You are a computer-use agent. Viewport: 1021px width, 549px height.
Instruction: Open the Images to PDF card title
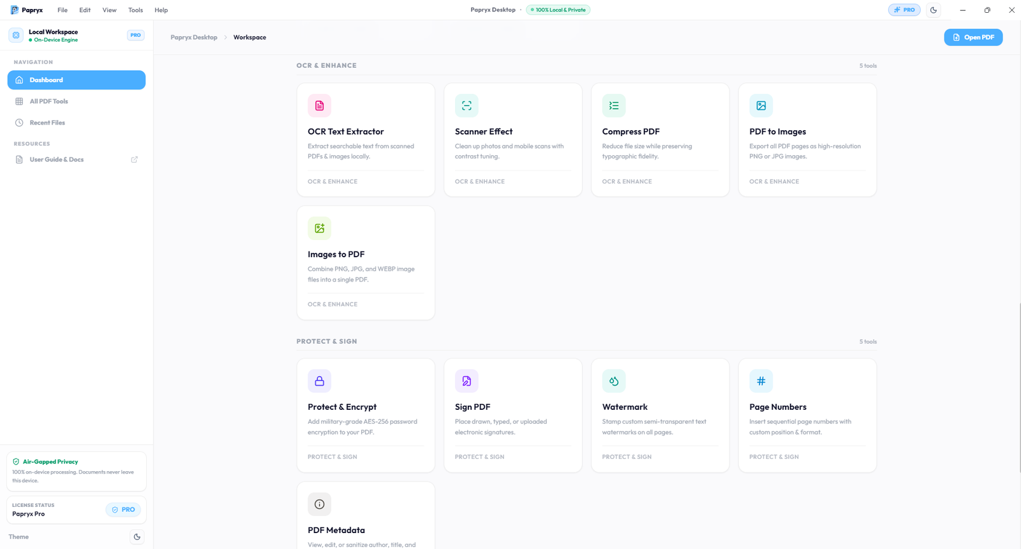pyautogui.click(x=336, y=254)
